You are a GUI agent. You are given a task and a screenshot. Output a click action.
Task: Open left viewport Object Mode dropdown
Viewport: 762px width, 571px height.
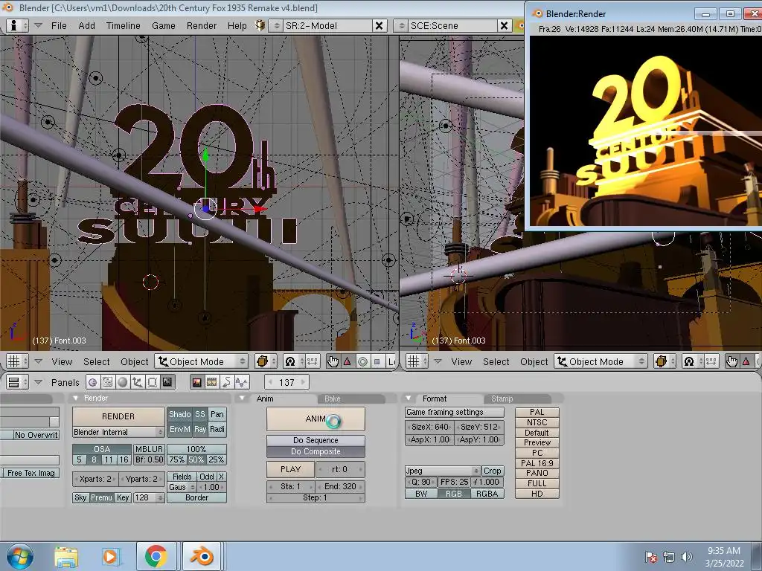click(x=202, y=361)
